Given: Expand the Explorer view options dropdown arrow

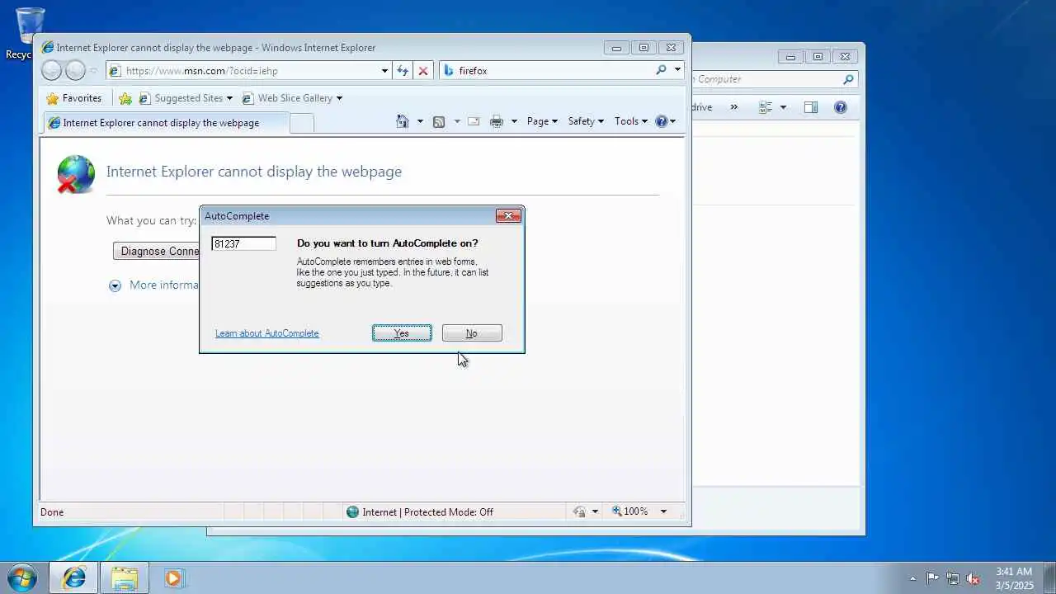Looking at the screenshot, I should tap(783, 107).
